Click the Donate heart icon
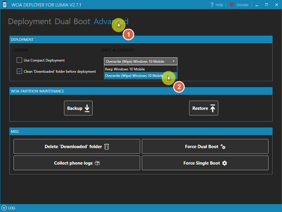The image size is (282, 212). click(x=232, y=5)
